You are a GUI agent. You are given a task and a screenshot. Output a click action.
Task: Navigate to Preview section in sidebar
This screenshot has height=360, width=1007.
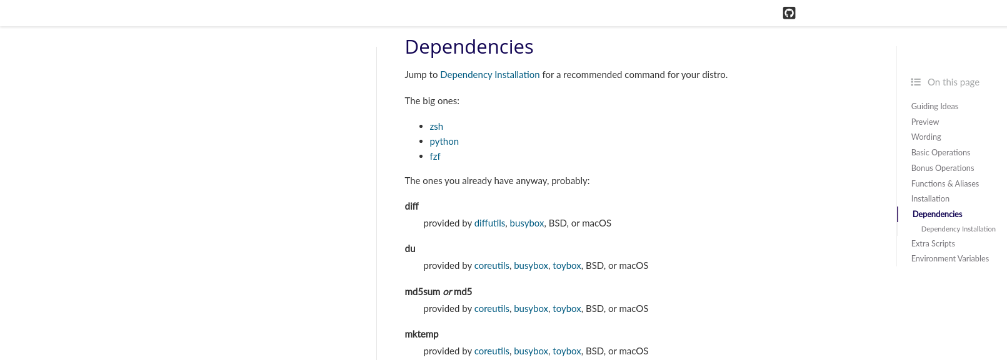[x=924, y=122]
